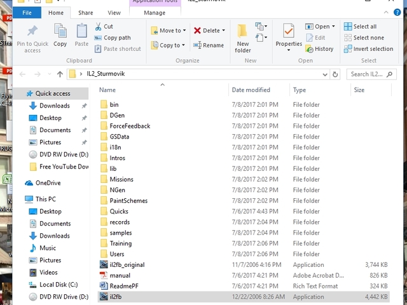Select the bin folder

(109, 104)
